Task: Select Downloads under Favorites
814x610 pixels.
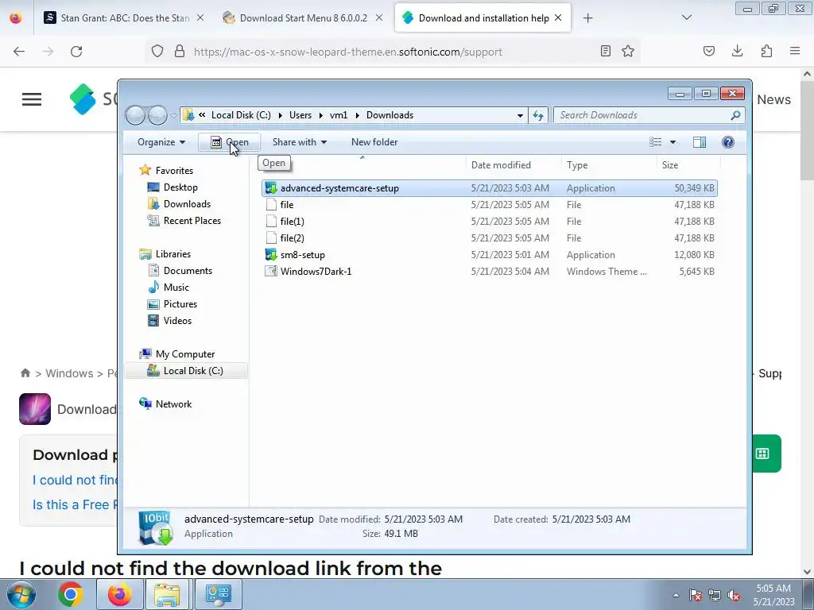Action: tap(187, 204)
